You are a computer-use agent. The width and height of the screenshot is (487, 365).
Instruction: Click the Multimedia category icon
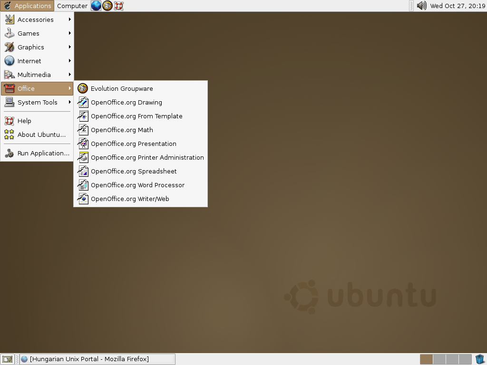[x=10, y=75]
